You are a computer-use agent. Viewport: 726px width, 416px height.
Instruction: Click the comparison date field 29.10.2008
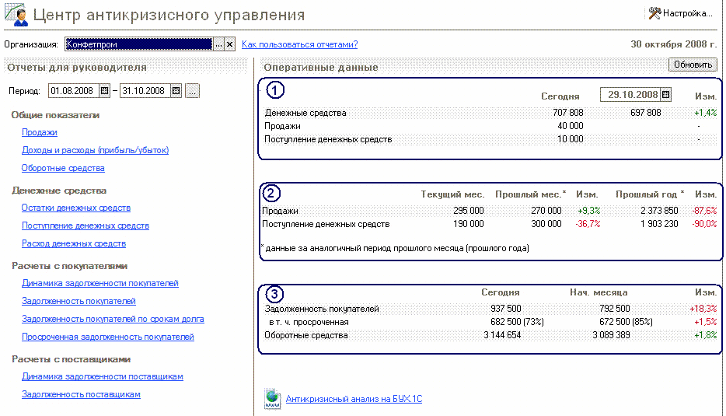pyautogui.click(x=630, y=95)
